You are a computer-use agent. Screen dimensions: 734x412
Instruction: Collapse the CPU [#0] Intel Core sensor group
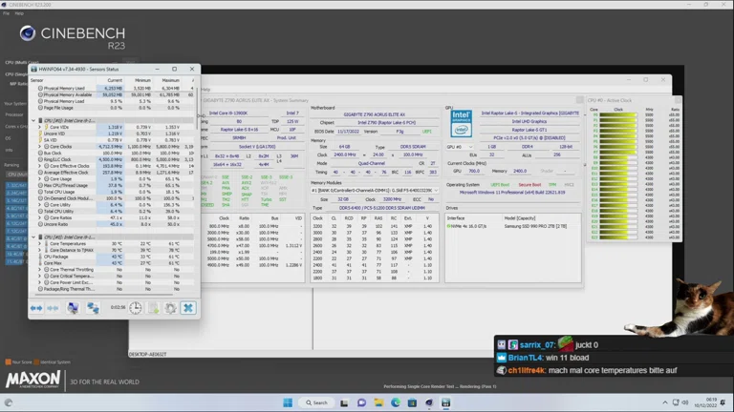[x=34, y=120]
